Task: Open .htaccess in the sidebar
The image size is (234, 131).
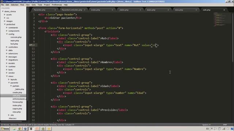Action: pyautogui.click(x=12, y=118)
